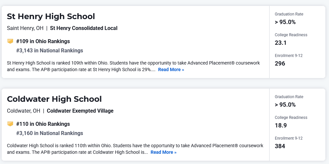
Task: Click the Graduation Rate label in St Henry card
Action: (289, 14)
